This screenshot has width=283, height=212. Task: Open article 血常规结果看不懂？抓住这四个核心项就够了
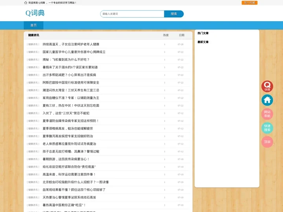coord(74,190)
